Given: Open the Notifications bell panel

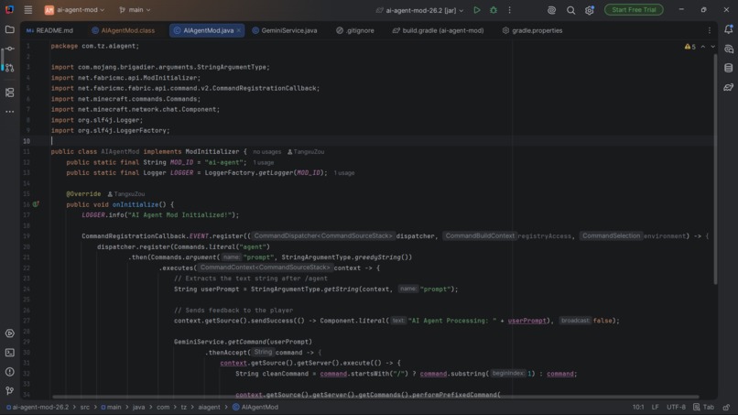Looking at the screenshot, I should point(729,29).
